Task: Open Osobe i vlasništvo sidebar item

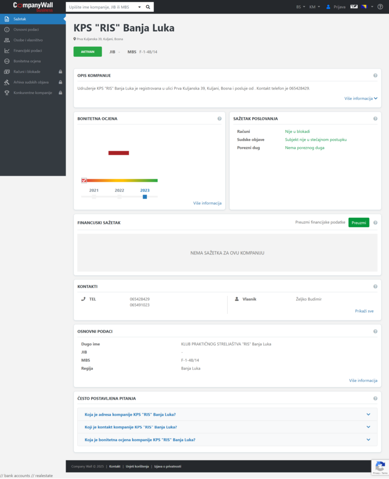Action: pos(33,40)
